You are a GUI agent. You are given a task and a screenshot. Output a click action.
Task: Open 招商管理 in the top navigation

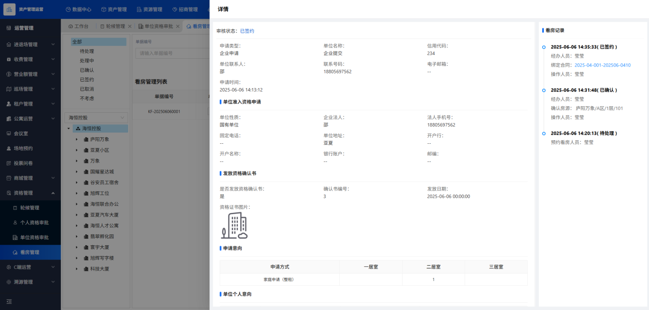[x=185, y=9]
